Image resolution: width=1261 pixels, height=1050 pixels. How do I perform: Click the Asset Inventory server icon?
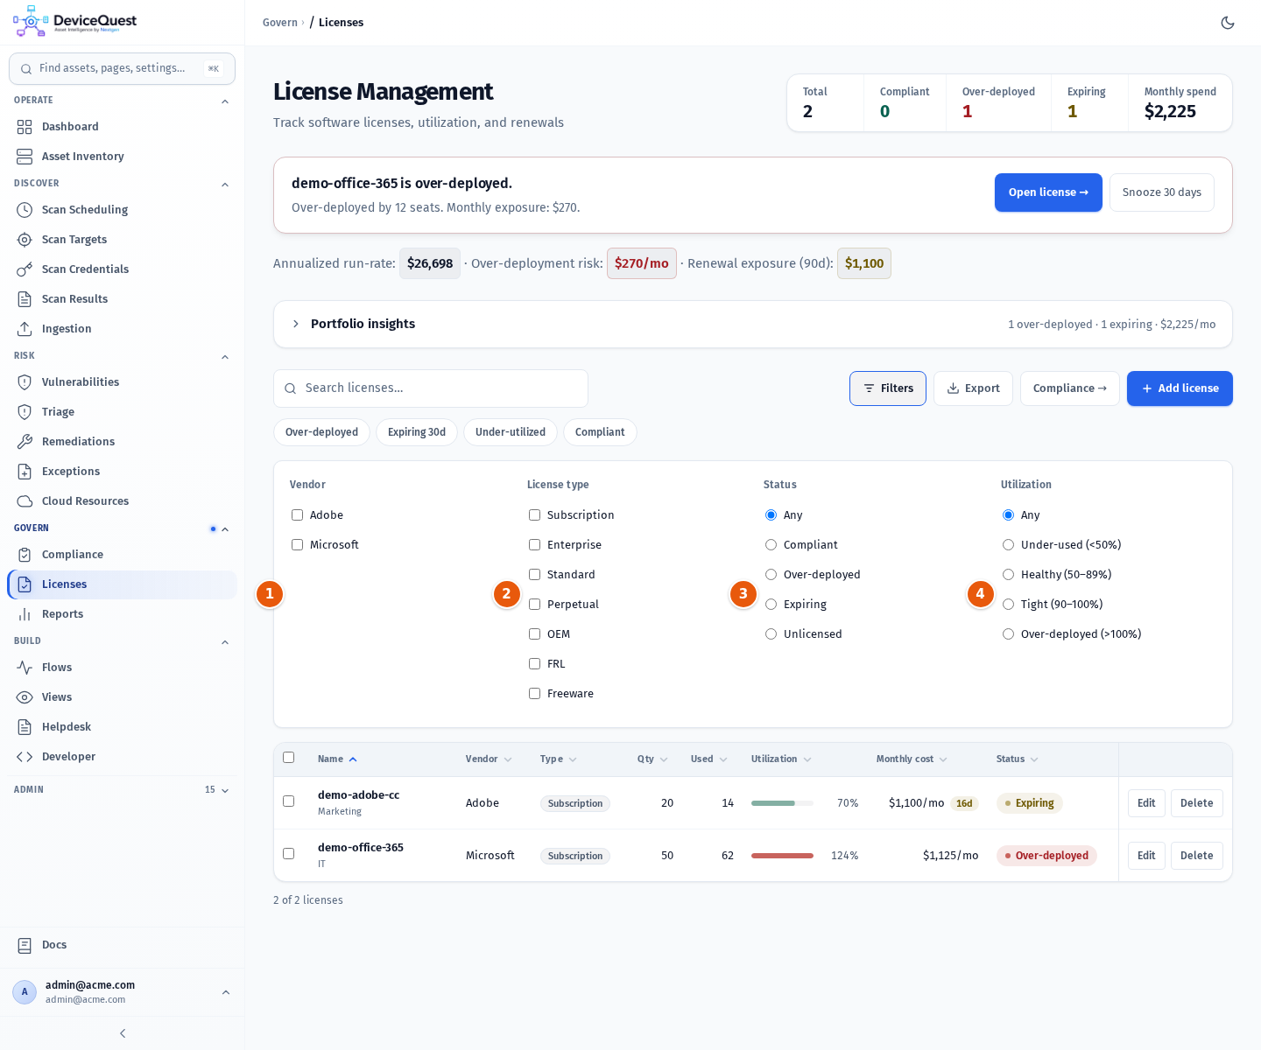pos(25,157)
